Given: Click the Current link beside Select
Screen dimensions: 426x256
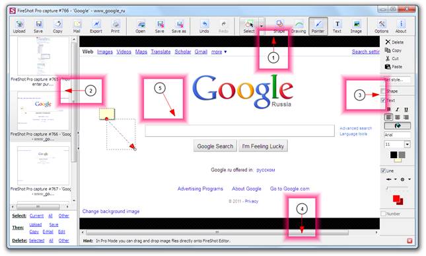Looking at the screenshot, I should click(37, 216).
